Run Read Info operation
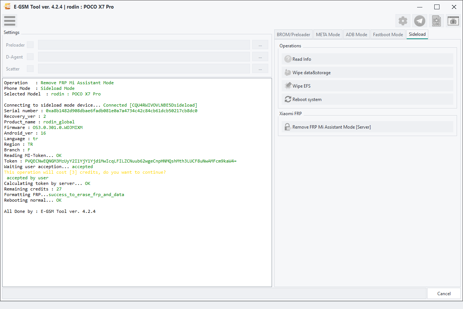This screenshot has width=463, height=309. [x=367, y=59]
